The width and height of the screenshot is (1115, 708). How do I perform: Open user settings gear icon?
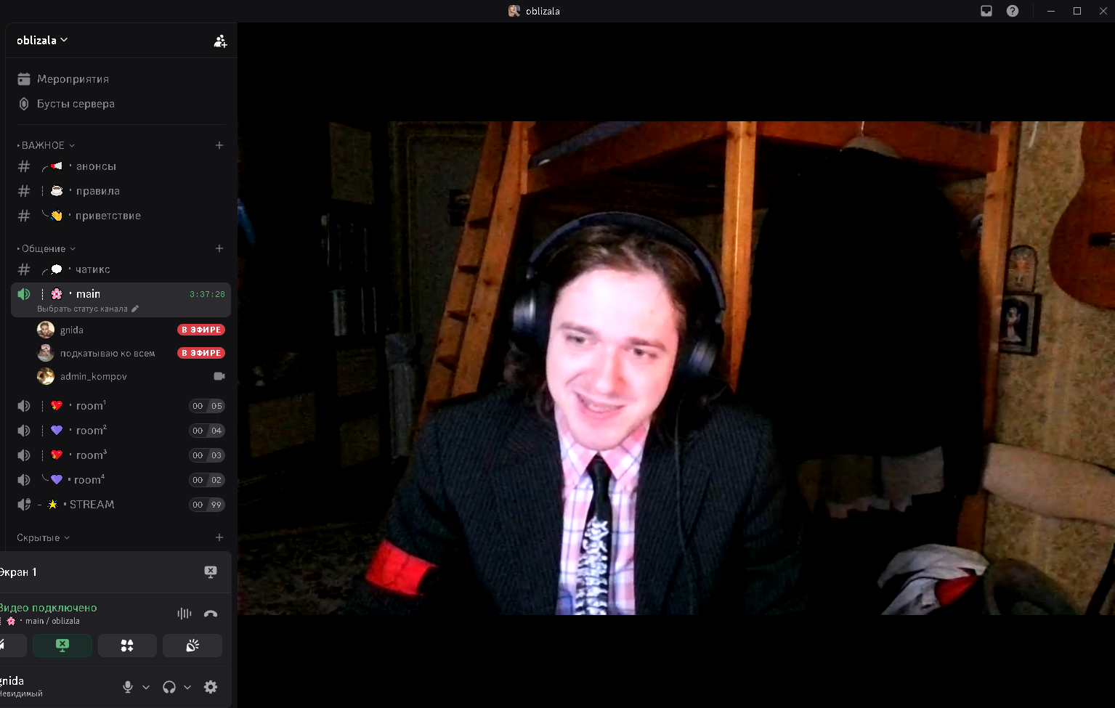[x=211, y=687]
